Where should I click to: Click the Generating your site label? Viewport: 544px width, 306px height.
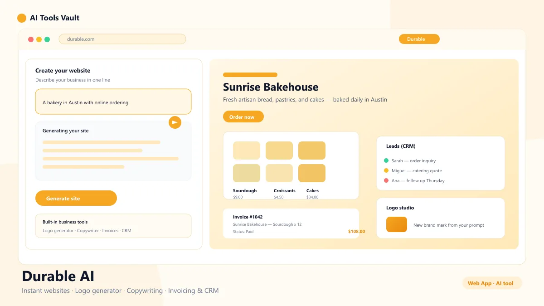tap(66, 131)
